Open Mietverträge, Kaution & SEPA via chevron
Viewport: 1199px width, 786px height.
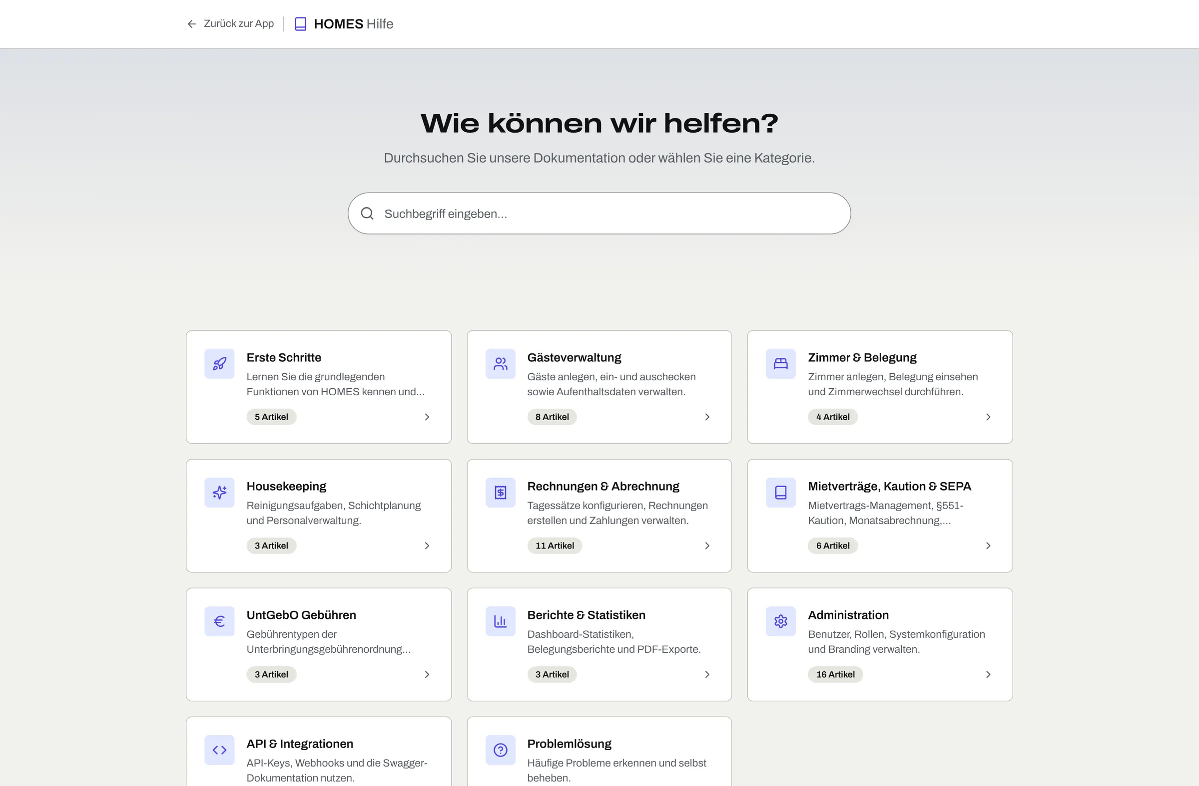coord(988,545)
